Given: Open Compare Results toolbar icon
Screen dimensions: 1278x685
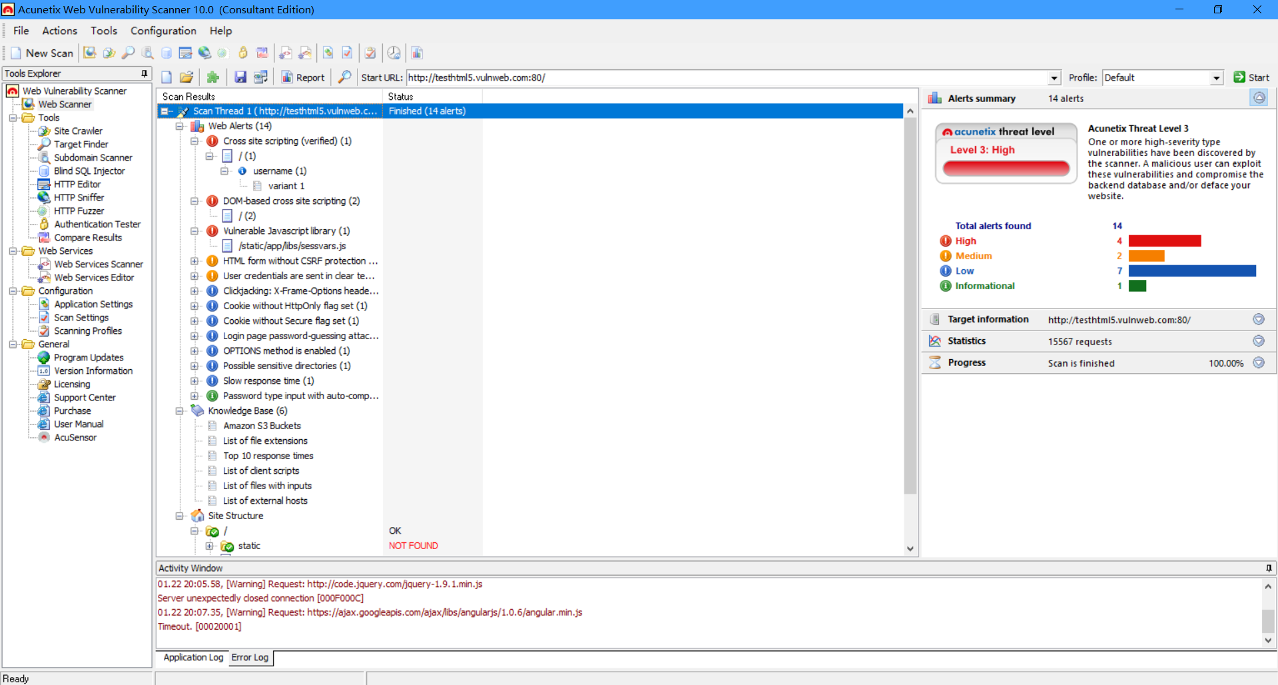Looking at the screenshot, I should [x=262, y=53].
